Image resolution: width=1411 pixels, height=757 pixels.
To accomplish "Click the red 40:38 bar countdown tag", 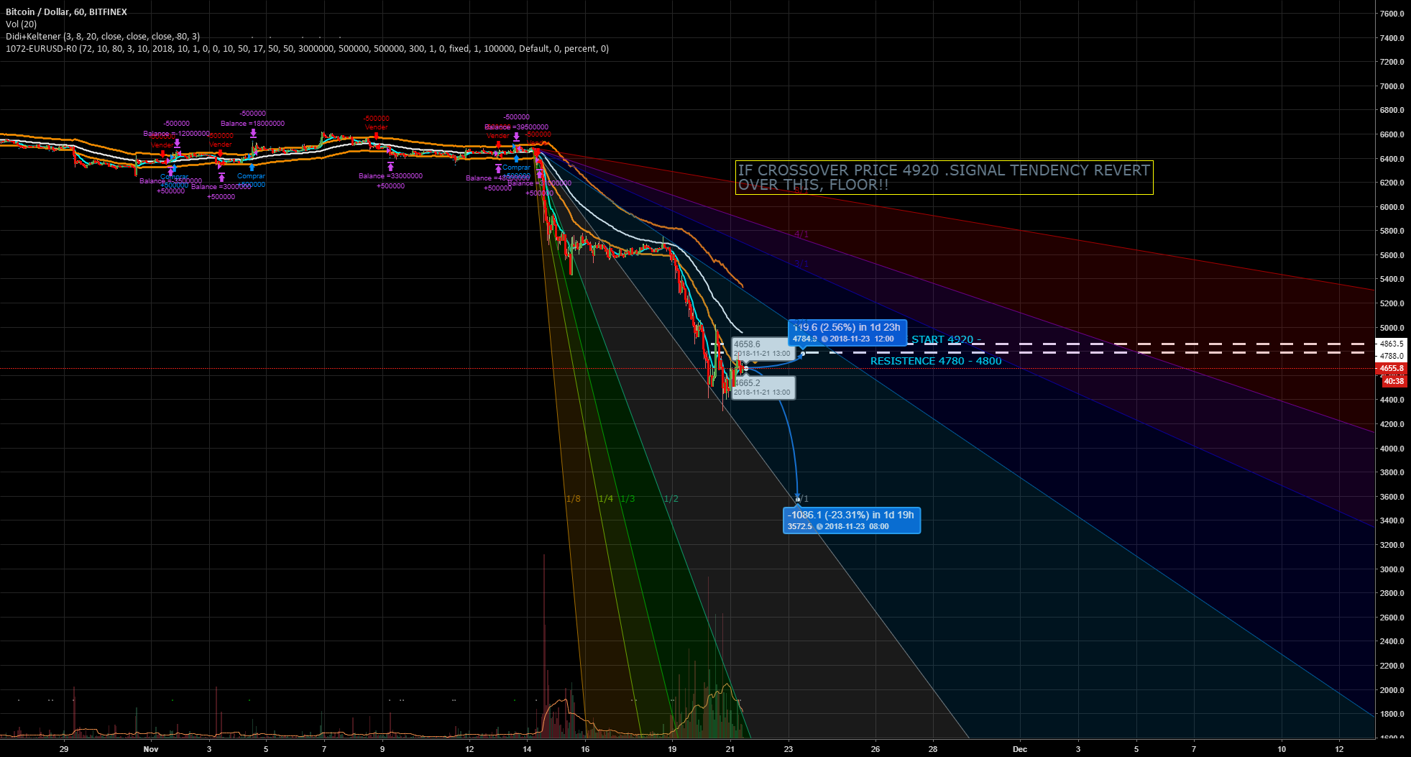I will tap(1393, 381).
